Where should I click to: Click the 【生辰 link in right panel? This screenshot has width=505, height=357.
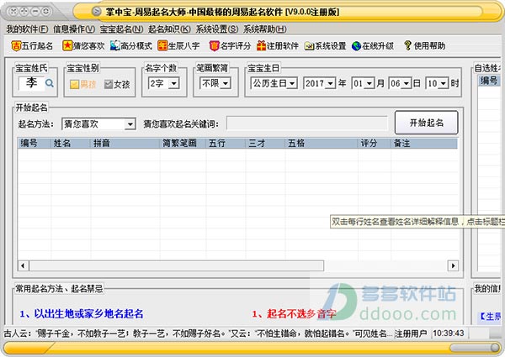point(491,317)
